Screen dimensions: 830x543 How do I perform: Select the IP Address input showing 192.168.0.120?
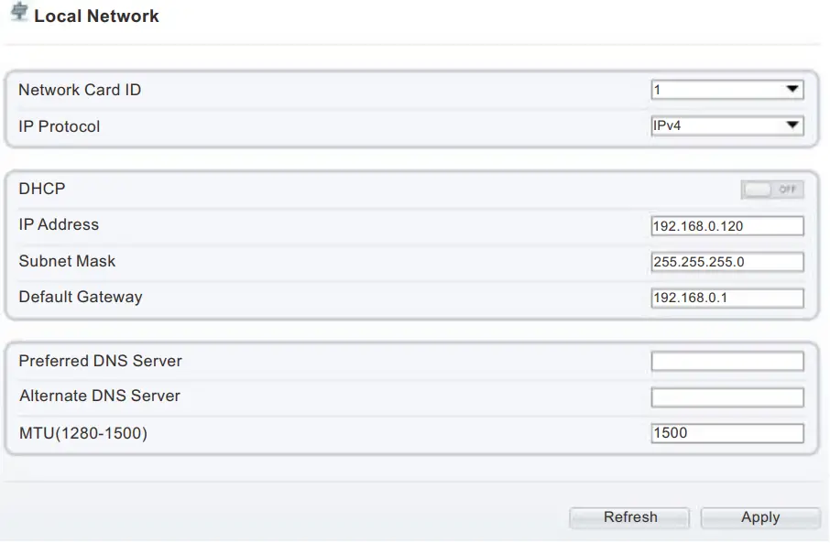(726, 224)
